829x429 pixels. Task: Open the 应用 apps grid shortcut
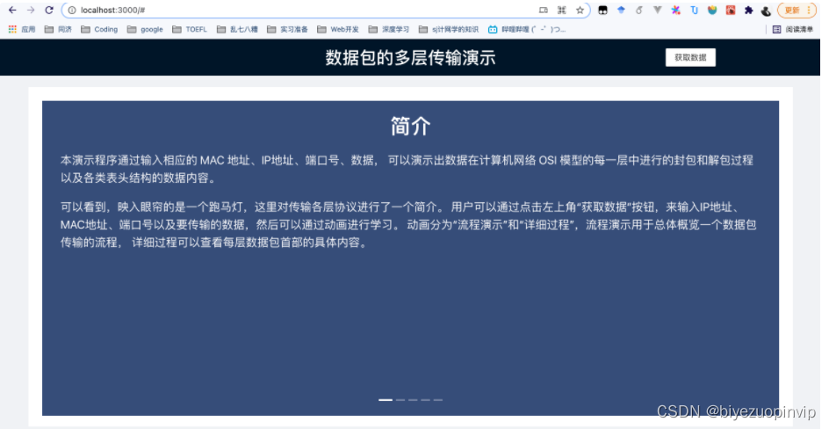coord(22,29)
